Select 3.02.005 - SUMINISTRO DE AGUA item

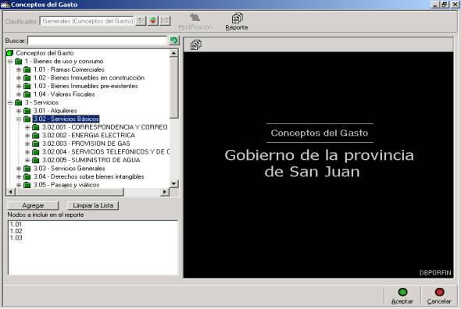point(91,160)
